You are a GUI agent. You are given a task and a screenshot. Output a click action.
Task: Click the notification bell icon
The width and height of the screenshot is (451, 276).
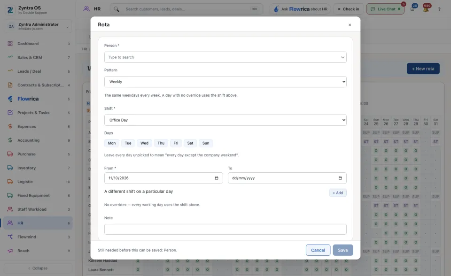[x=426, y=9]
